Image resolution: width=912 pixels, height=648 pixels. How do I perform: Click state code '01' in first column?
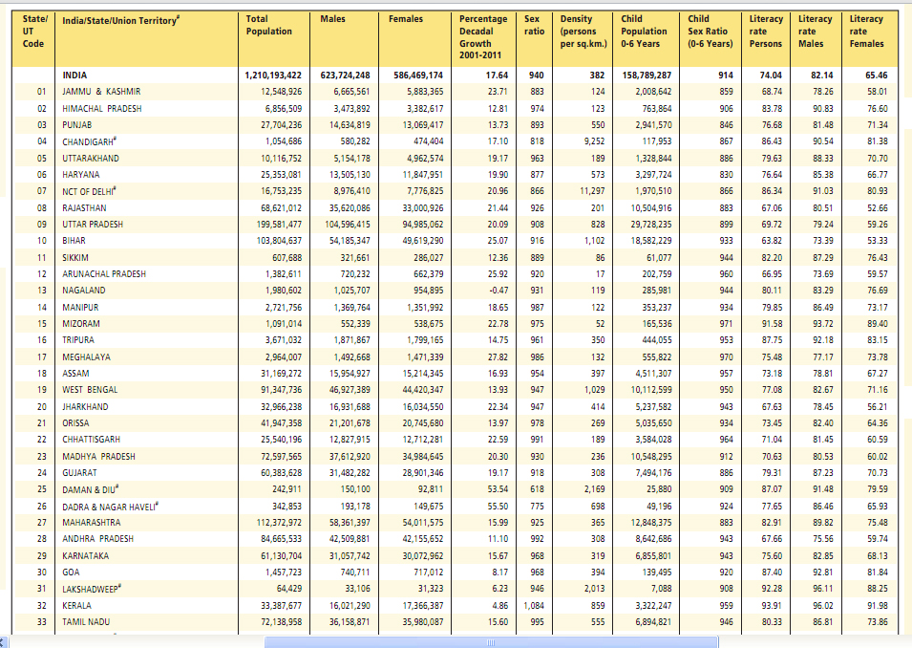point(42,92)
